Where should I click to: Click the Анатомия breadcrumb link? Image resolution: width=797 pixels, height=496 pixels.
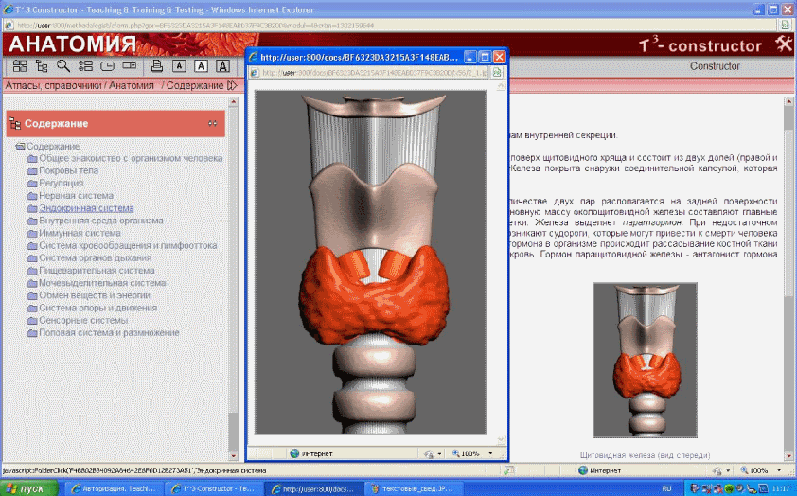(x=131, y=86)
